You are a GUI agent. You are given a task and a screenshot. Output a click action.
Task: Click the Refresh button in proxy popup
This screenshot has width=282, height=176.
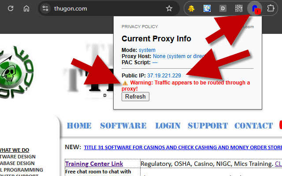(135, 97)
